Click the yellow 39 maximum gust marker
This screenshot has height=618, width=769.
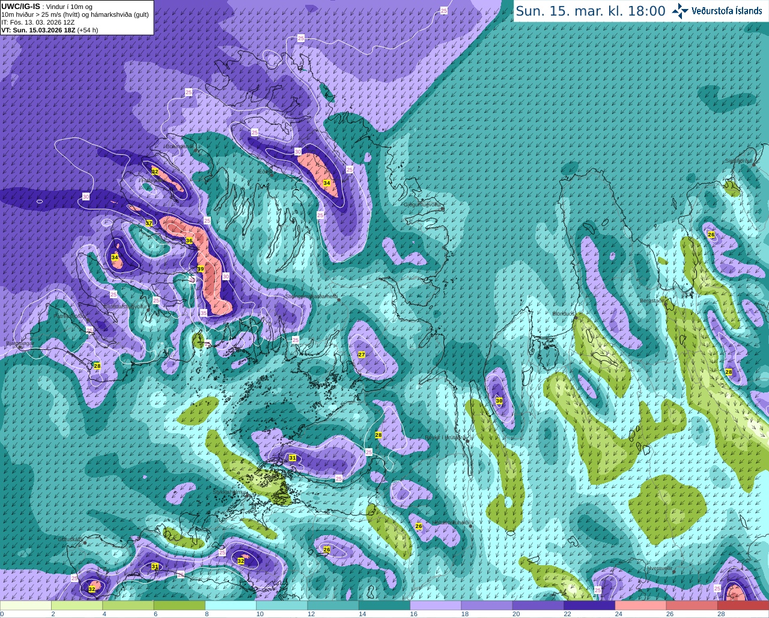(201, 269)
